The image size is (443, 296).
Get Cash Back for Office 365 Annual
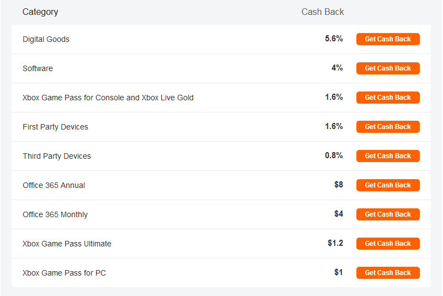click(x=388, y=185)
